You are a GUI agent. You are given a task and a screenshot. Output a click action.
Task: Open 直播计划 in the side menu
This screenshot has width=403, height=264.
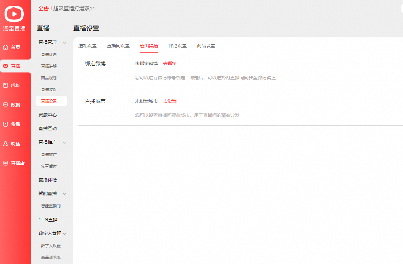(49, 55)
